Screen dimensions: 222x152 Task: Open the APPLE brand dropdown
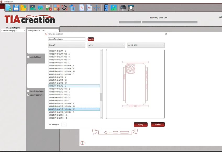coord(106,45)
